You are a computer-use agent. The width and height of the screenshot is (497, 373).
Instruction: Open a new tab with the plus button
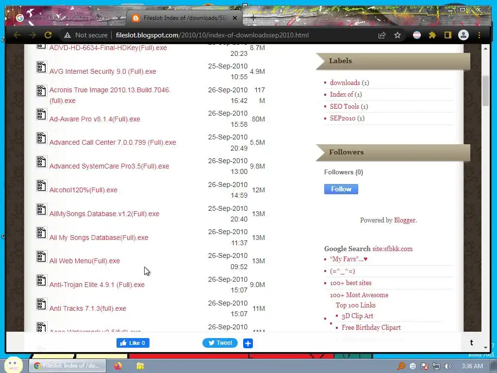(253, 18)
